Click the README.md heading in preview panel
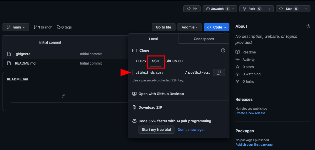 (x=17, y=79)
